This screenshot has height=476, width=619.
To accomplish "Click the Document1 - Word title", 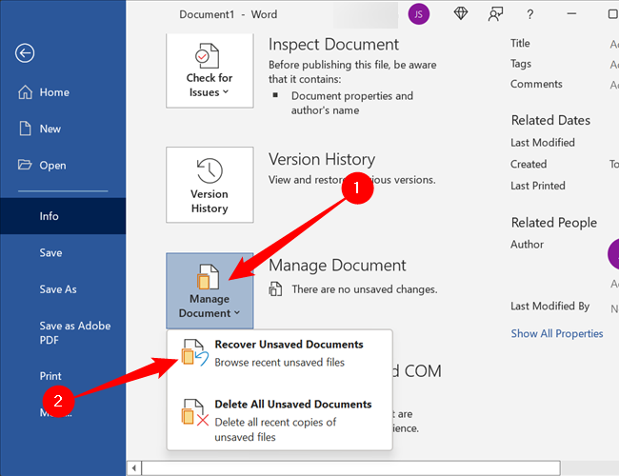I will [x=229, y=14].
